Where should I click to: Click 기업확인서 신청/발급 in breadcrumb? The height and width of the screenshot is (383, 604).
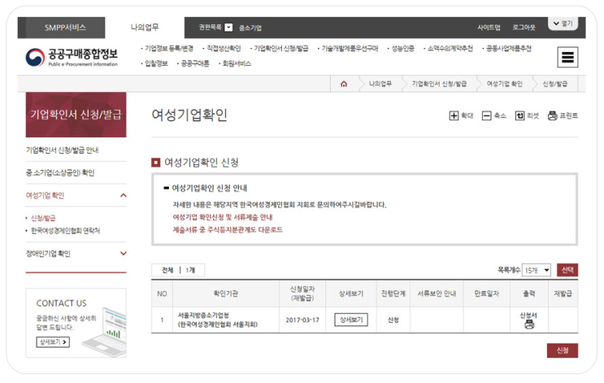click(439, 84)
